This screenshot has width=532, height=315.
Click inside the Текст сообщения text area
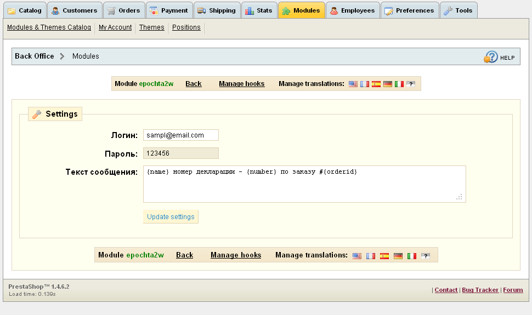[304, 184]
